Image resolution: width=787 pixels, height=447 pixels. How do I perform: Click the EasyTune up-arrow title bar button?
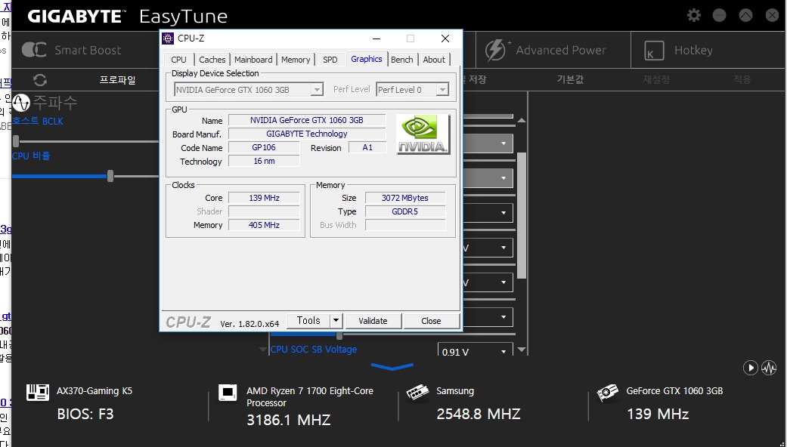(x=746, y=16)
